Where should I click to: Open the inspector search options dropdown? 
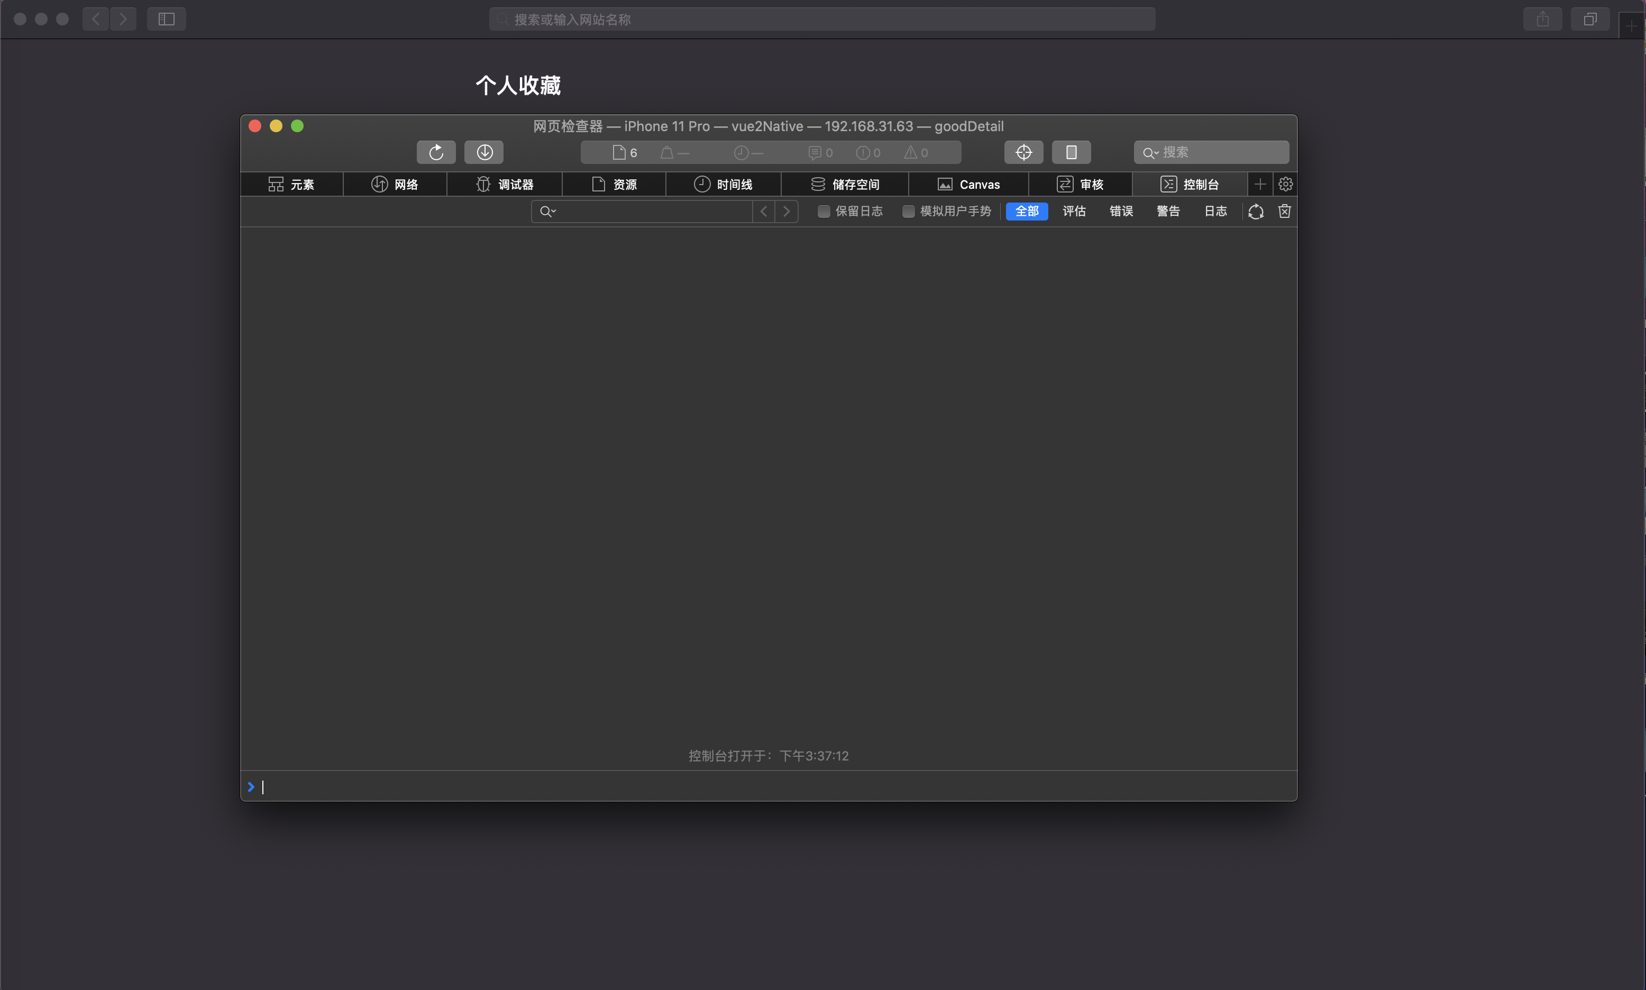coord(1150,153)
